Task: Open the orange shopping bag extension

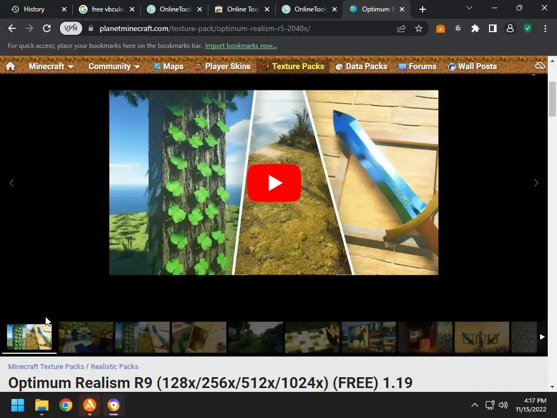Action: point(441,28)
